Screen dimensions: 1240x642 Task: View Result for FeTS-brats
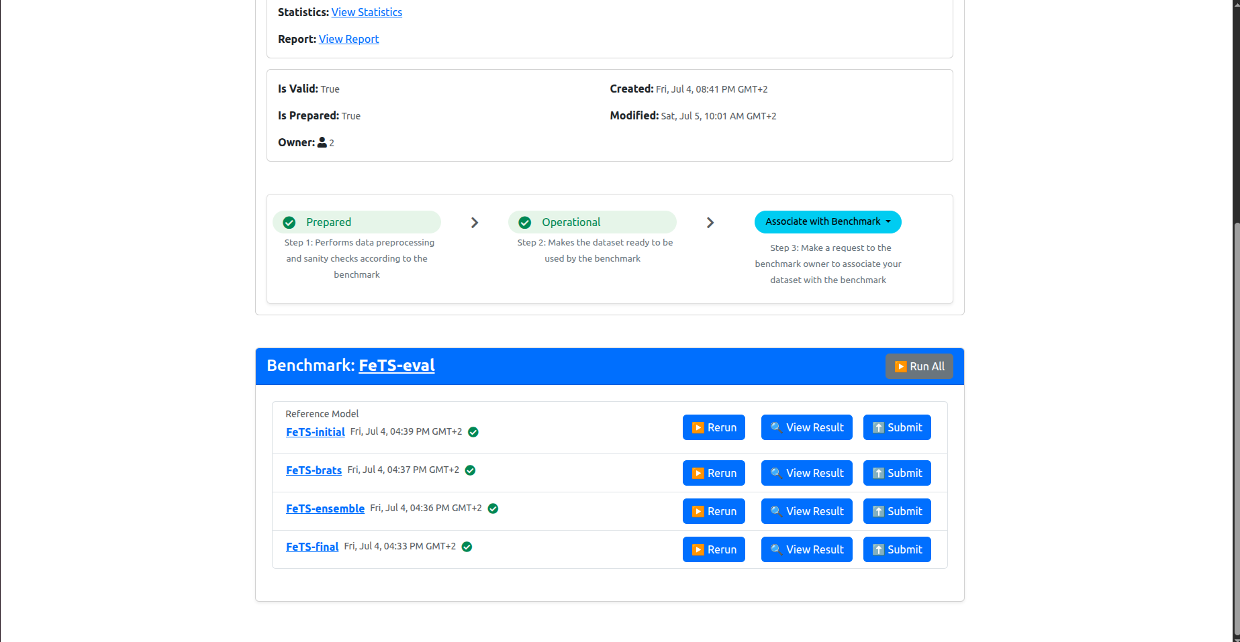pyautogui.click(x=806, y=473)
